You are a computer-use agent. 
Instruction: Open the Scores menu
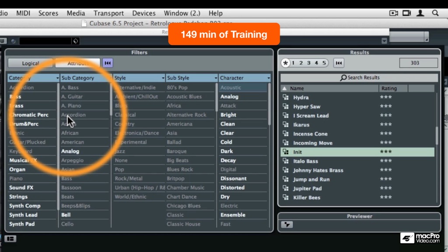click(x=48, y=13)
